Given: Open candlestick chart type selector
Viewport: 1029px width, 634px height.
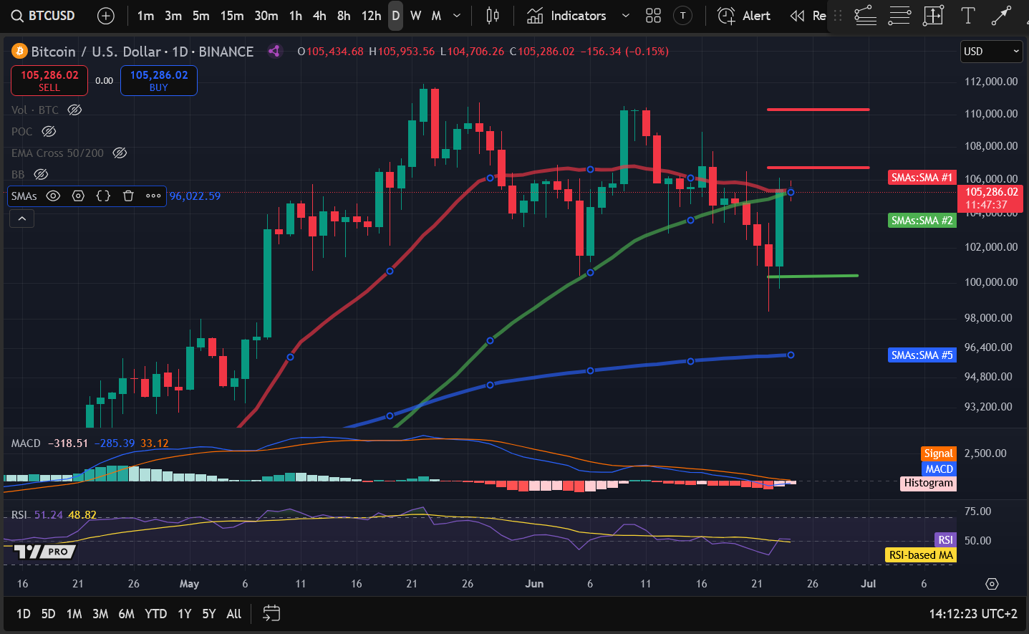Looking at the screenshot, I should click(x=493, y=16).
